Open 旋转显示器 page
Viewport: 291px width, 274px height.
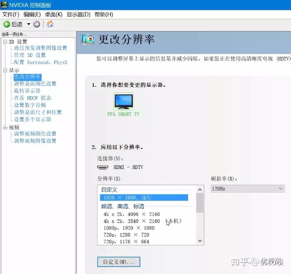(27, 91)
